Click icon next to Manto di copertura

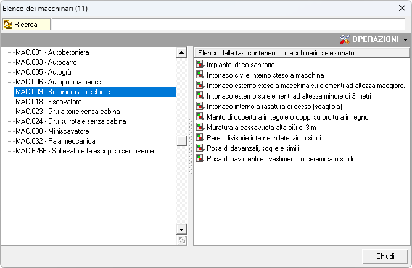coord(200,116)
